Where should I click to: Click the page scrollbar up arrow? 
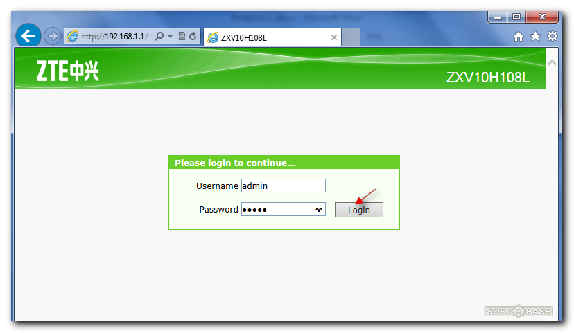click(x=552, y=63)
